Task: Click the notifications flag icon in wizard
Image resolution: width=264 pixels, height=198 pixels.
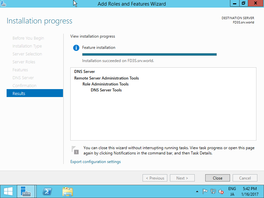Action: (x=75, y=150)
